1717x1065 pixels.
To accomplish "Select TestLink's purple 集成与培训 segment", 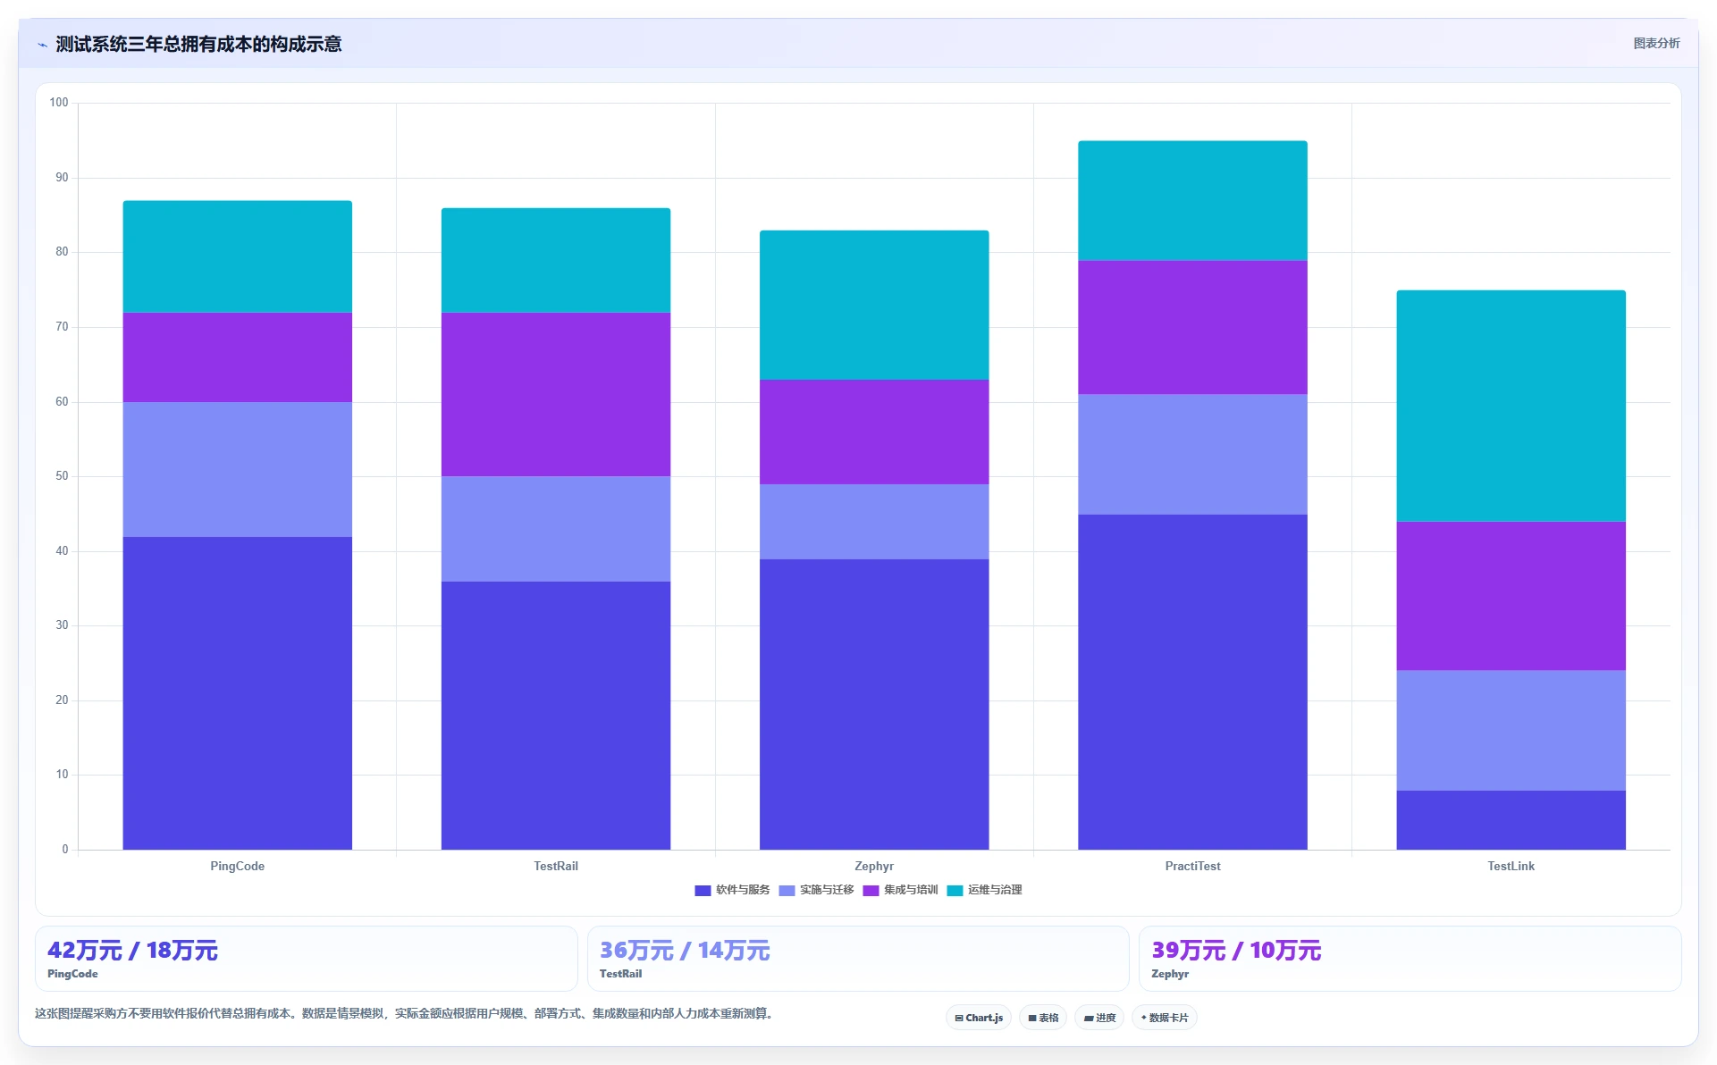I will 1511,596.
